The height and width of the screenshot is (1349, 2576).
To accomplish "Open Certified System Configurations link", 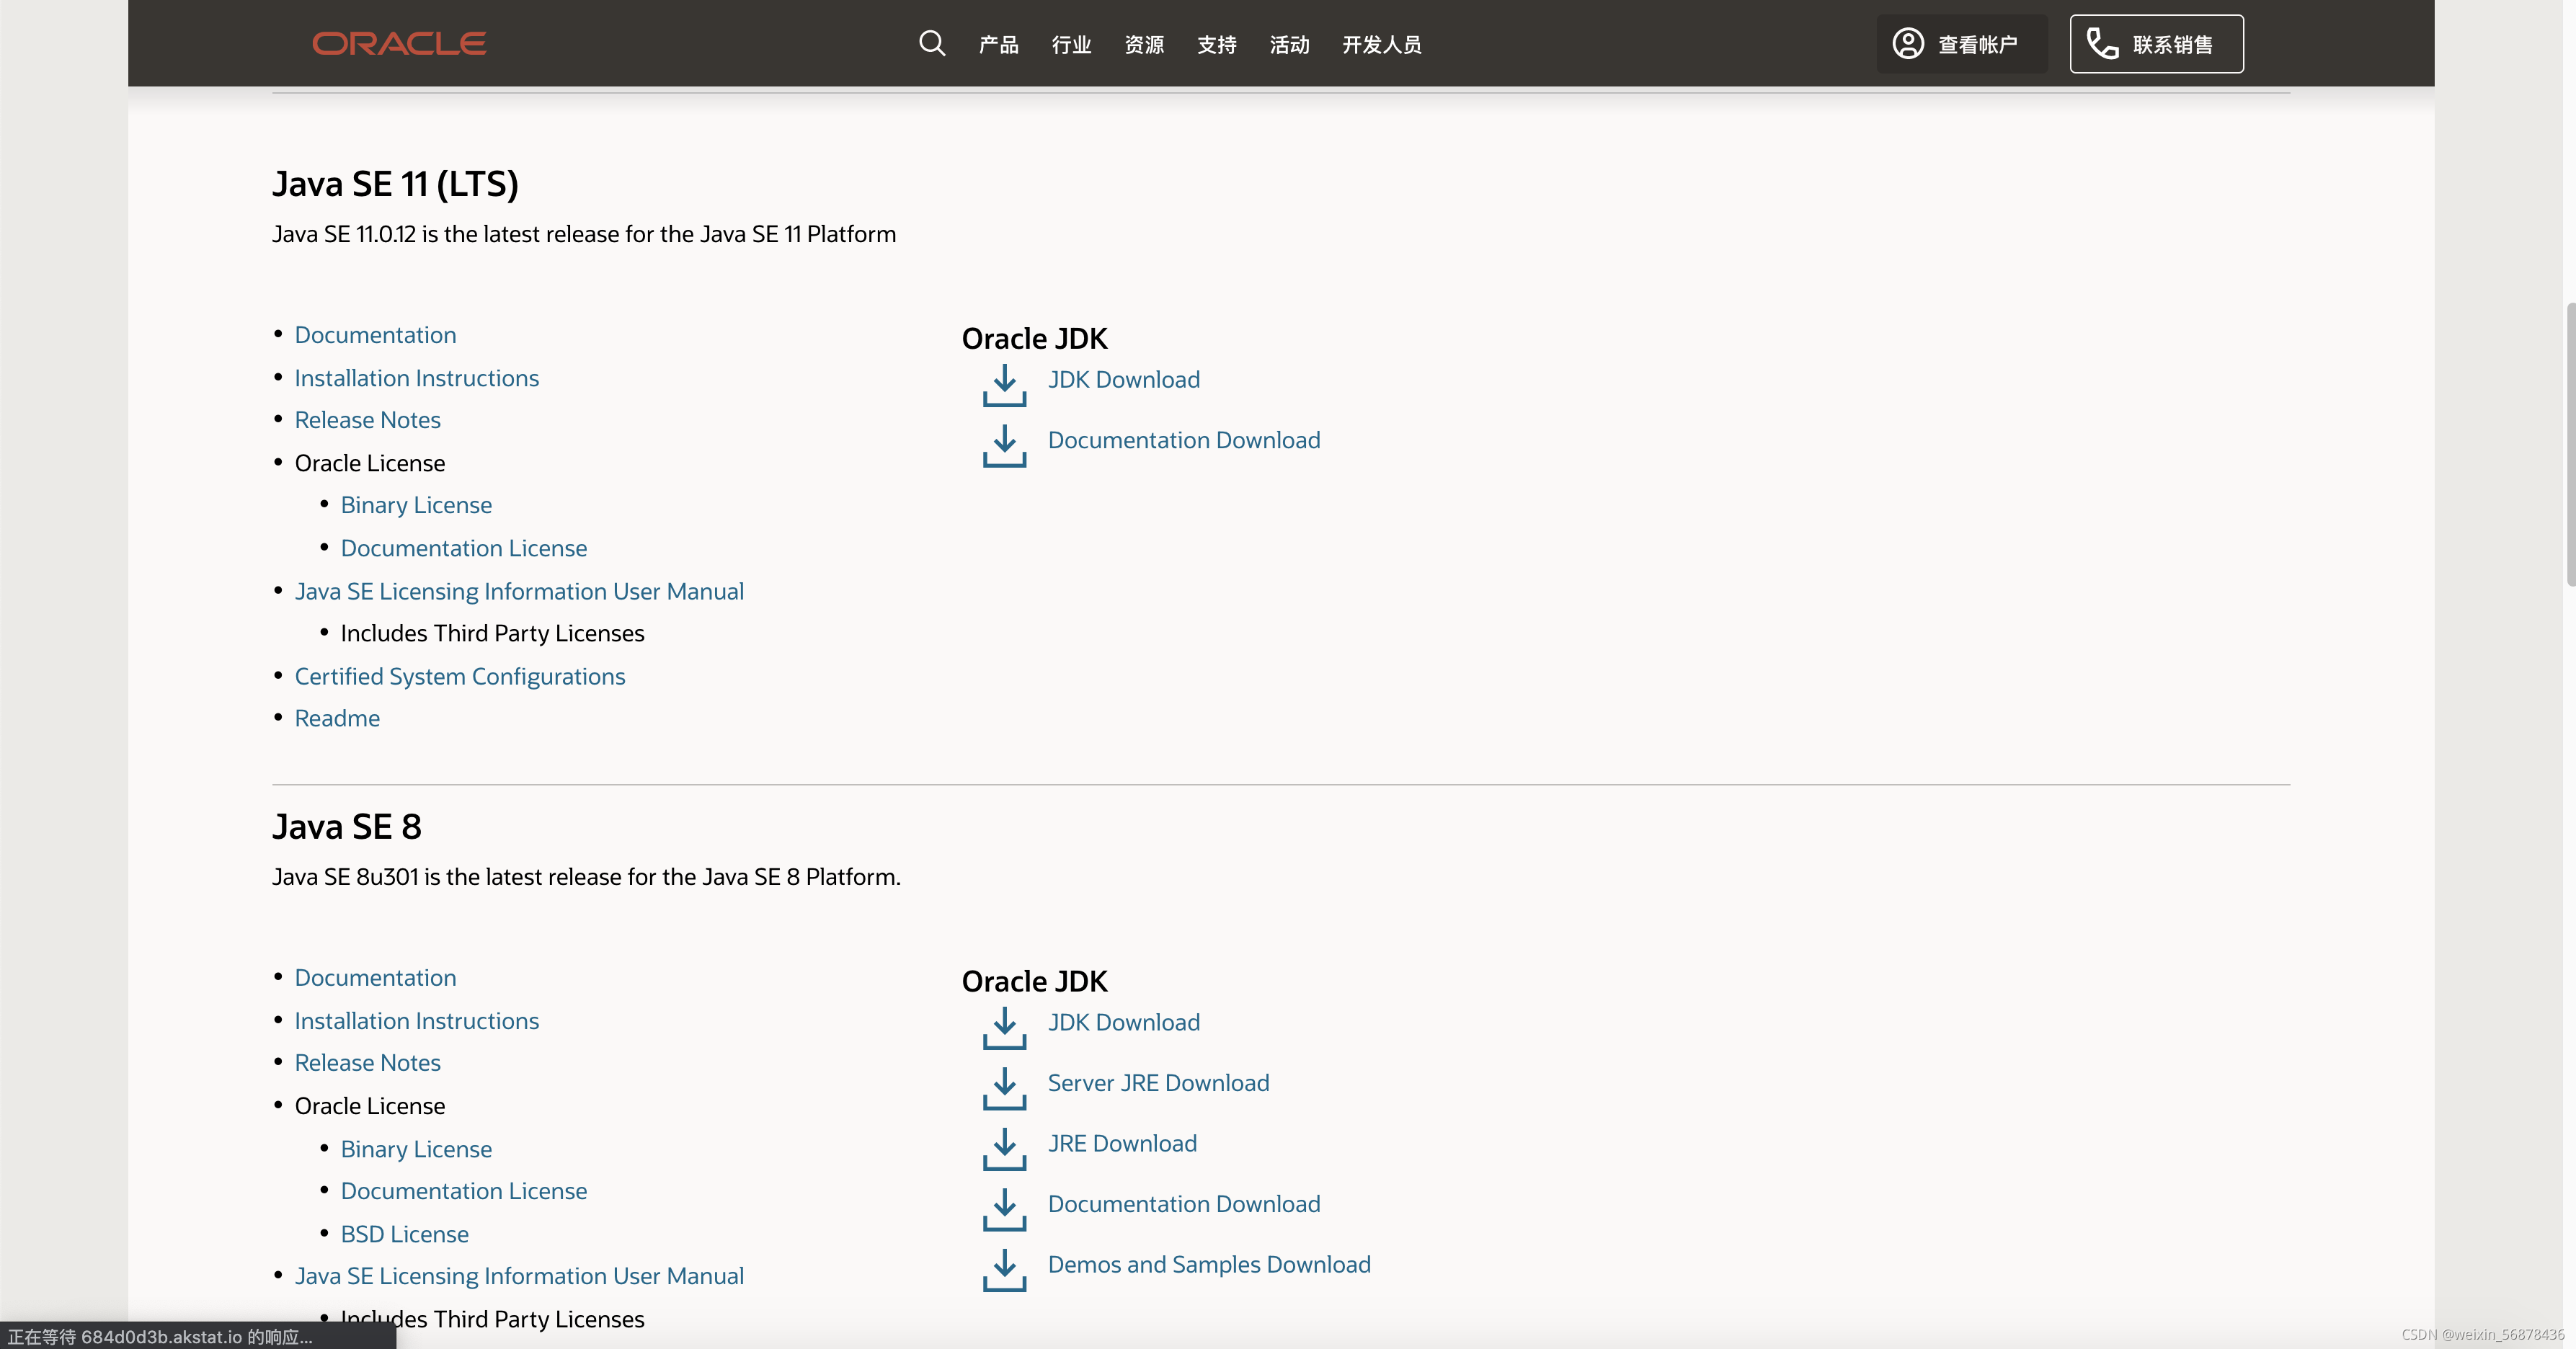I will pos(459,677).
